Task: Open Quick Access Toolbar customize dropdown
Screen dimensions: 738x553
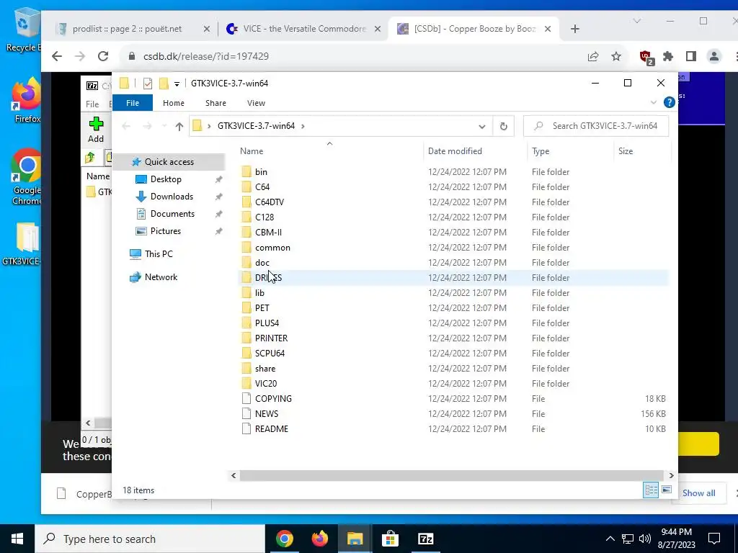Action: pyautogui.click(x=177, y=84)
